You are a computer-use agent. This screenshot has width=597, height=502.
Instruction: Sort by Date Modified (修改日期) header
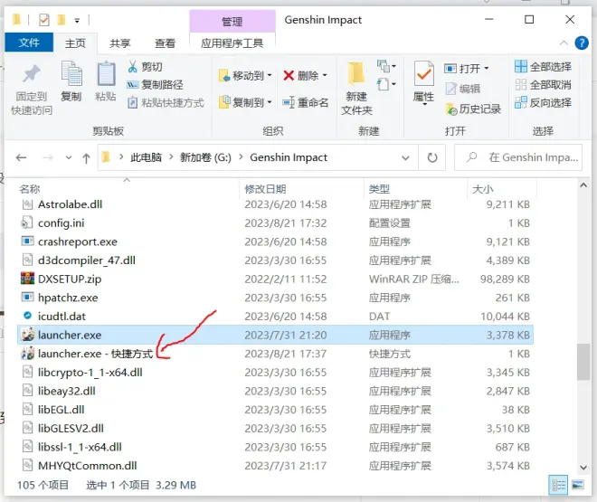click(x=265, y=189)
